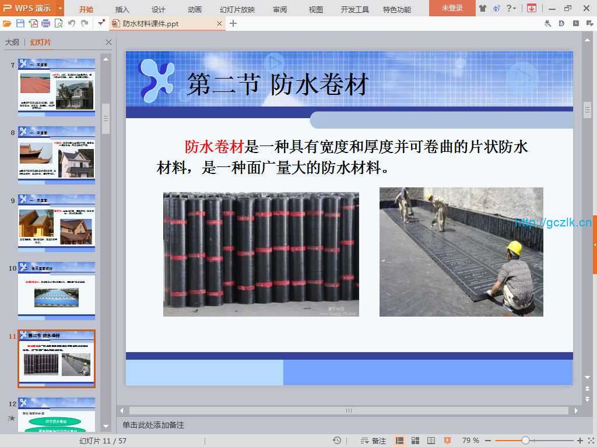Click the Print icon
597x447 pixels.
(45, 23)
